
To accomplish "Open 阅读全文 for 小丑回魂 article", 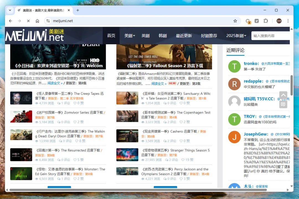I will [55, 83].
